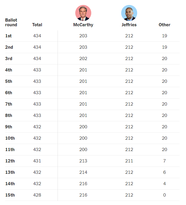The image size is (186, 205).
Task: Click the Total column header
Action: click(x=37, y=25)
